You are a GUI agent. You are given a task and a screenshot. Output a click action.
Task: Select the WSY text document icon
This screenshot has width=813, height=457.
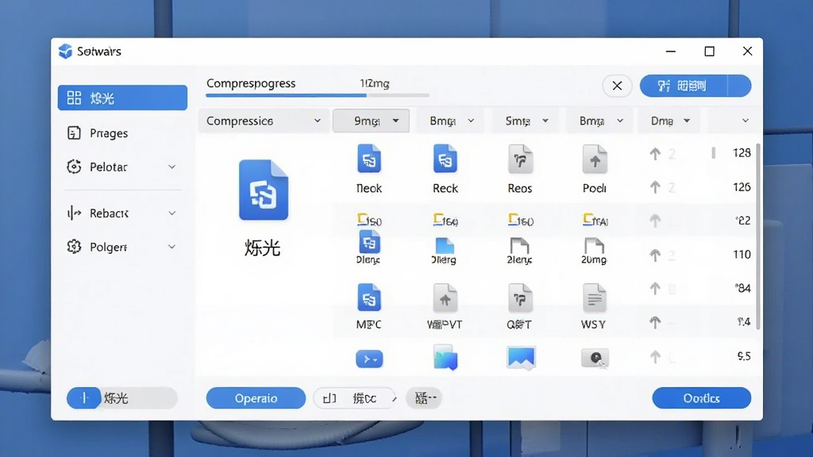594,298
